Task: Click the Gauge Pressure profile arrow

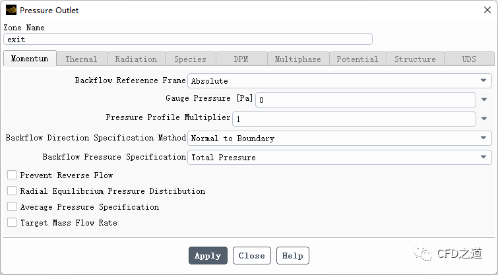Action: click(x=484, y=100)
